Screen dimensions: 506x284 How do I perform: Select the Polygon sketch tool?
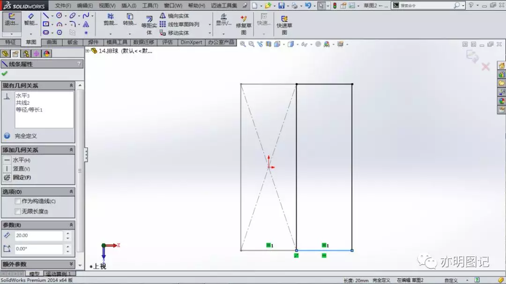pyautogui.click(x=60, y=33)
